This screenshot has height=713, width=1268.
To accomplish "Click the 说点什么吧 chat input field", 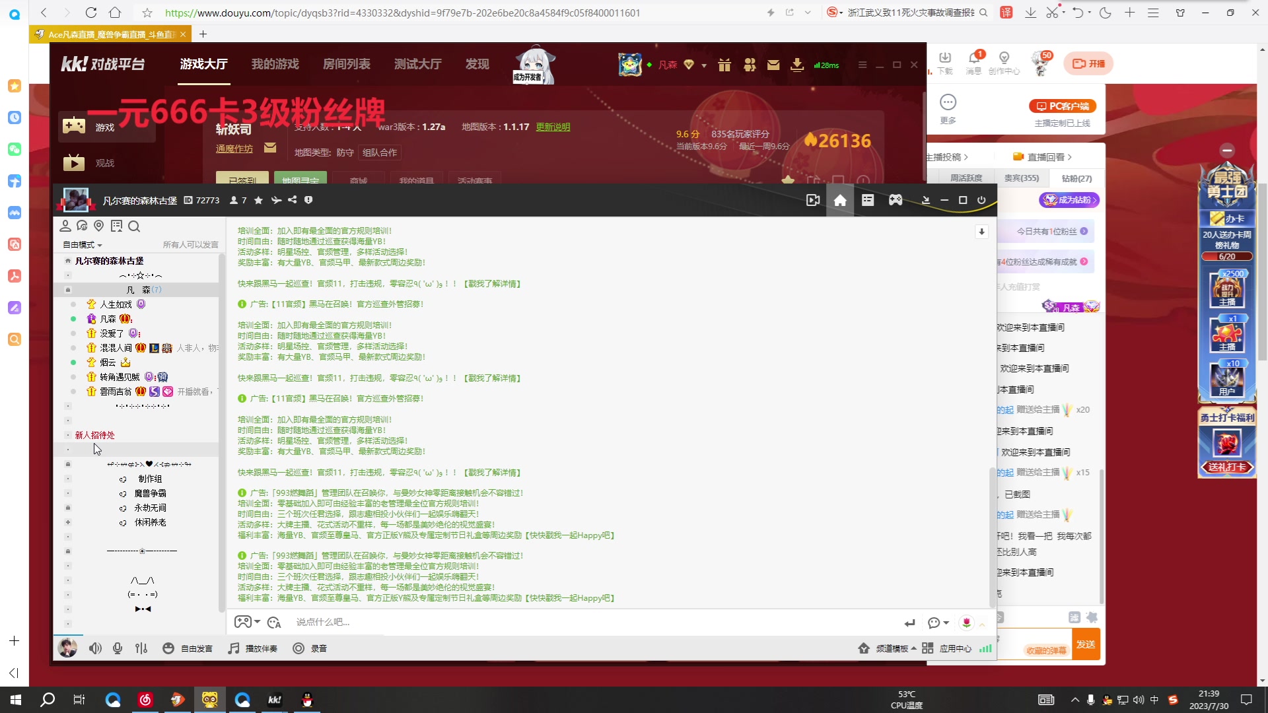I will point(594,623).
